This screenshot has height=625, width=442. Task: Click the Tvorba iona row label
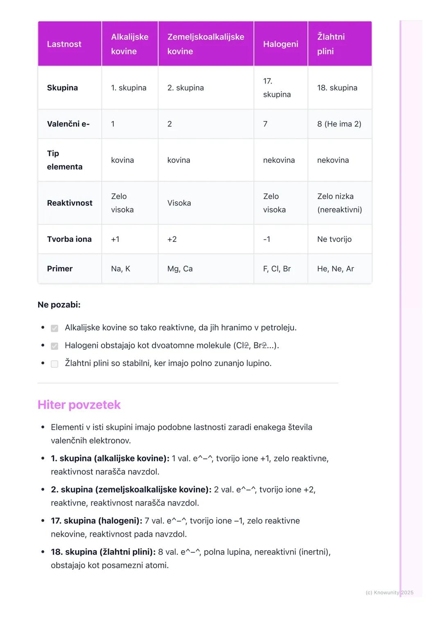(69, 239)
